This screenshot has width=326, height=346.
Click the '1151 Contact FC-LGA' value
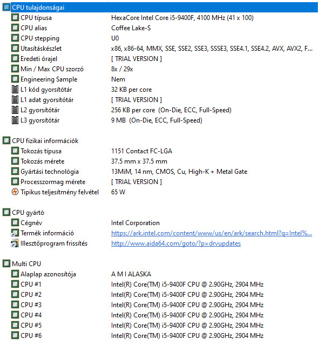pyautogui.click(x=141, y=151)
